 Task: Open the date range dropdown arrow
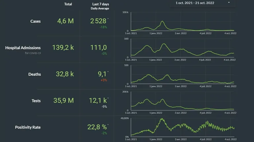pos(229,3)
